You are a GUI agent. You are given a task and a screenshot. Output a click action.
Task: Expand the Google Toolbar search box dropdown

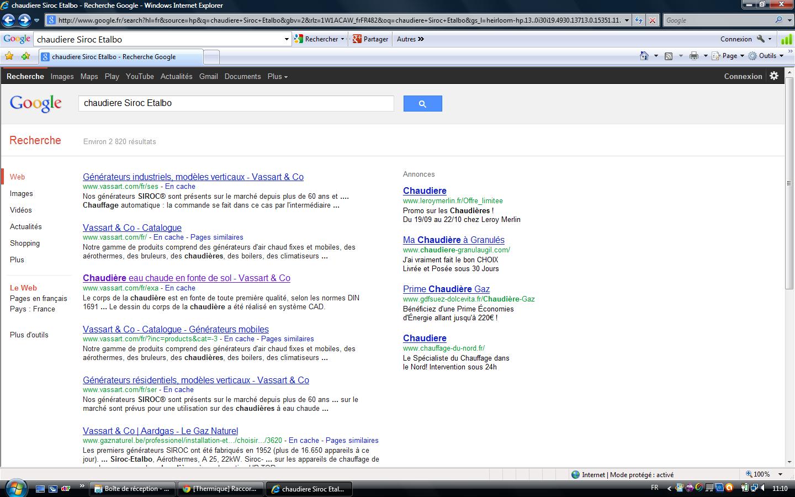(287, 39)
